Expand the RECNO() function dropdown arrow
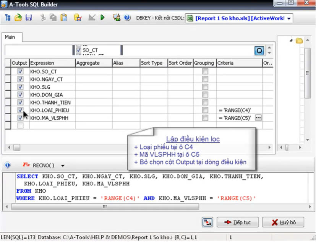Screen dimensions: 316x242 (63, 166)
